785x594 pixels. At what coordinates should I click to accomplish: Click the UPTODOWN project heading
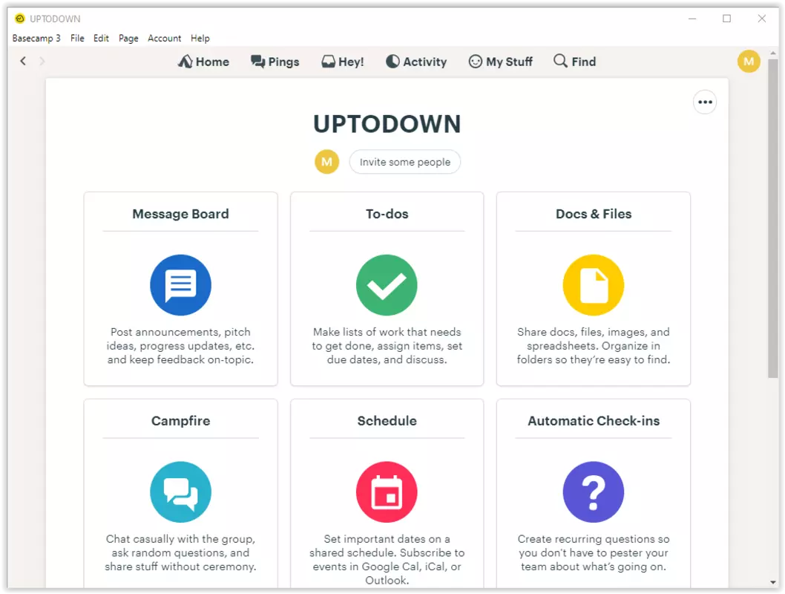(x=387, y=124)
